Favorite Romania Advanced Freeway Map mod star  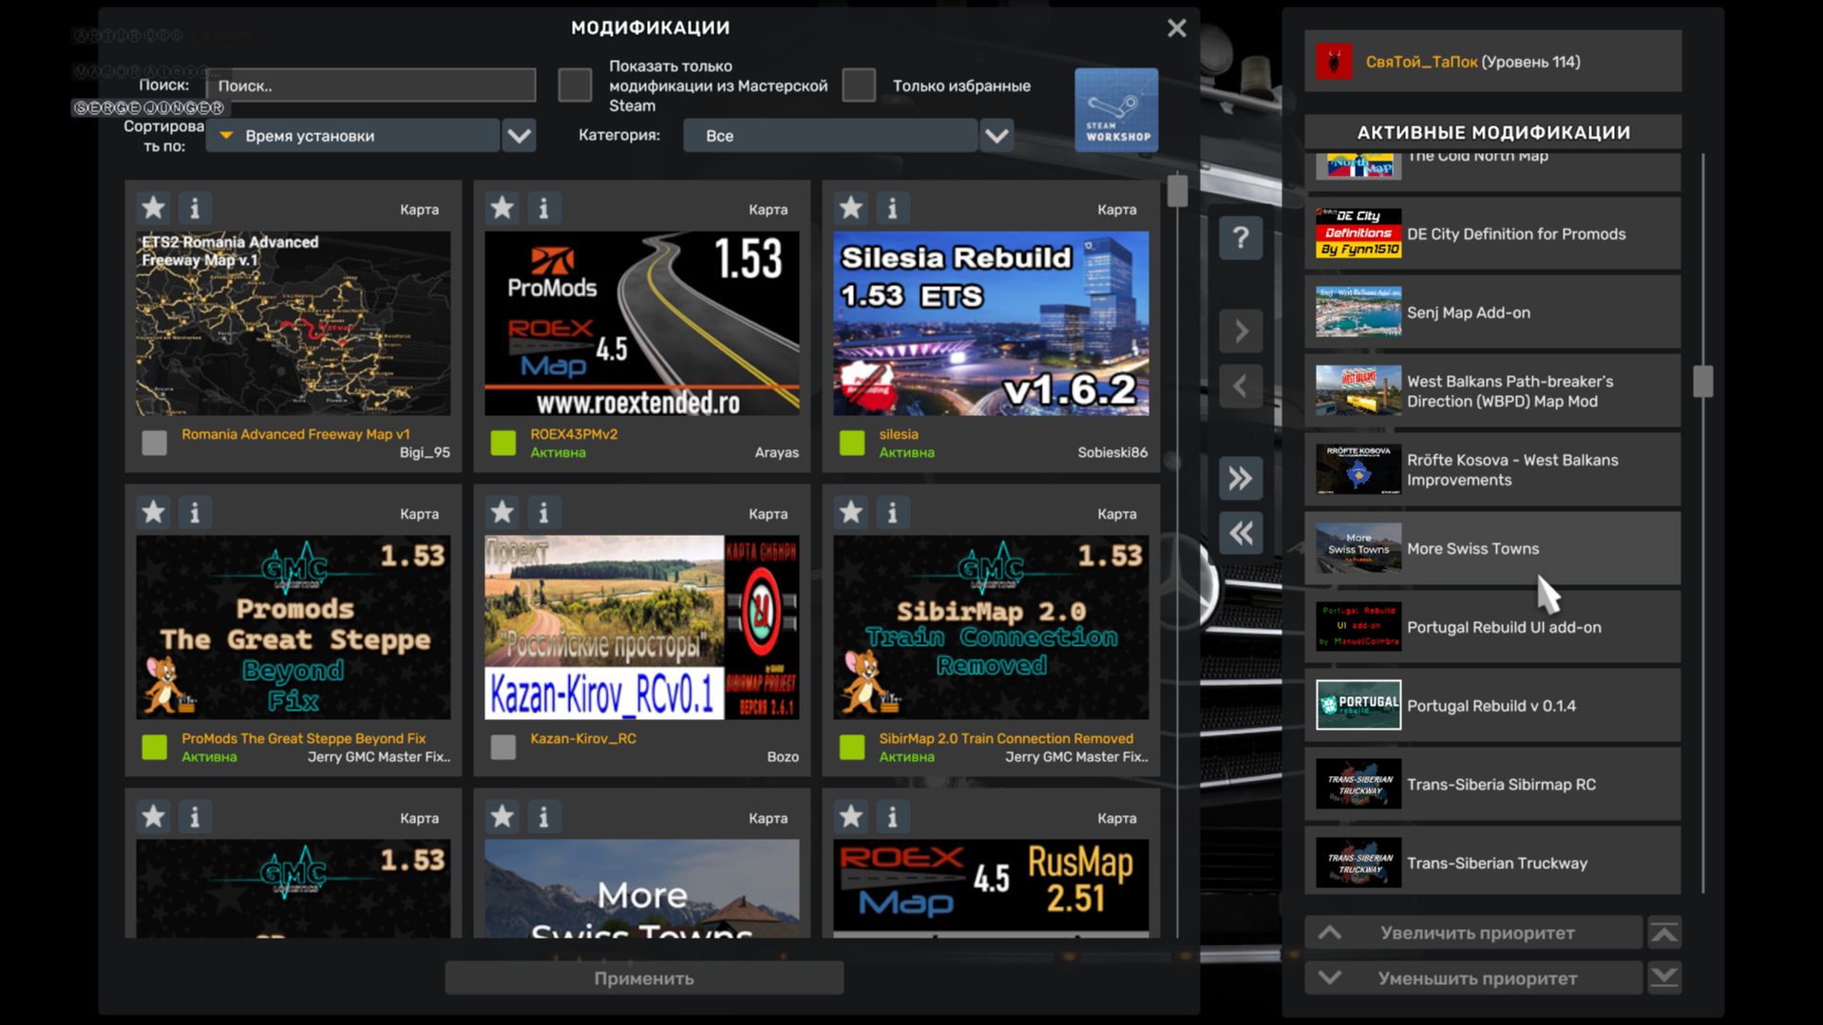click(x=153, y=207)
